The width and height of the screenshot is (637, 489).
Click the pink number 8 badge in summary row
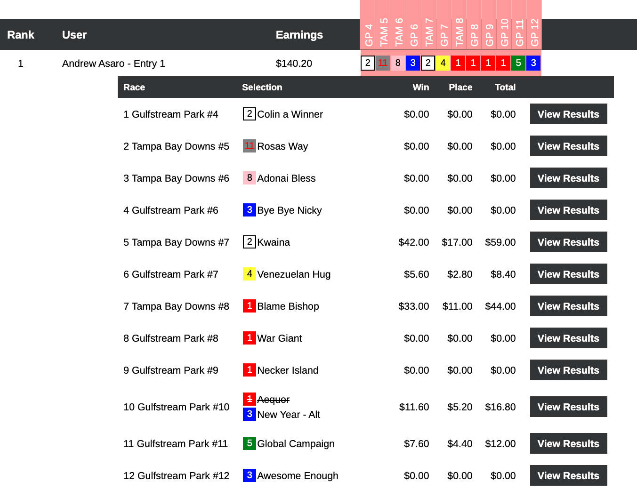coord(398,63)
